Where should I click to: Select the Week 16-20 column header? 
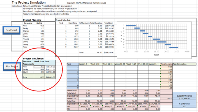(x=120, y=64)
